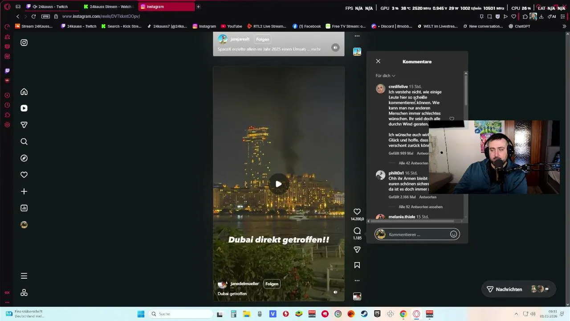Viewport: 570px width, 321px height.
Task: Open Epic Games launcher from taskbar
Action: pos(377,314)
